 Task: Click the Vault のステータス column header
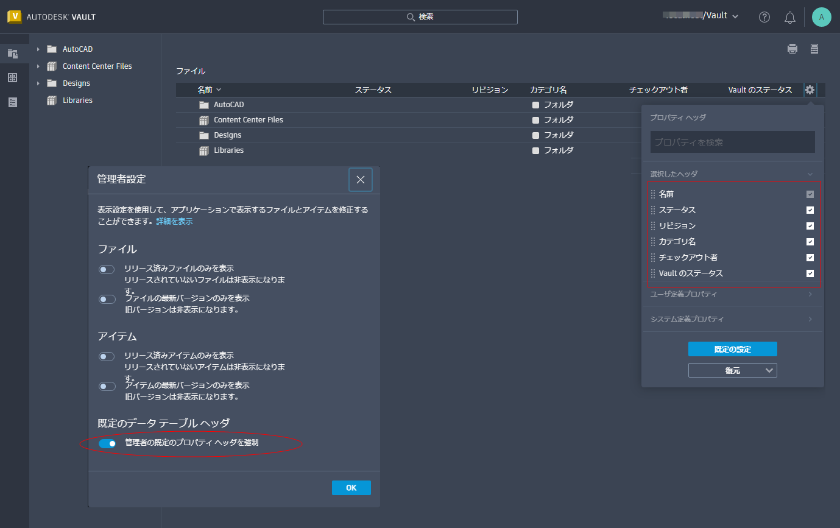point(760,90)
